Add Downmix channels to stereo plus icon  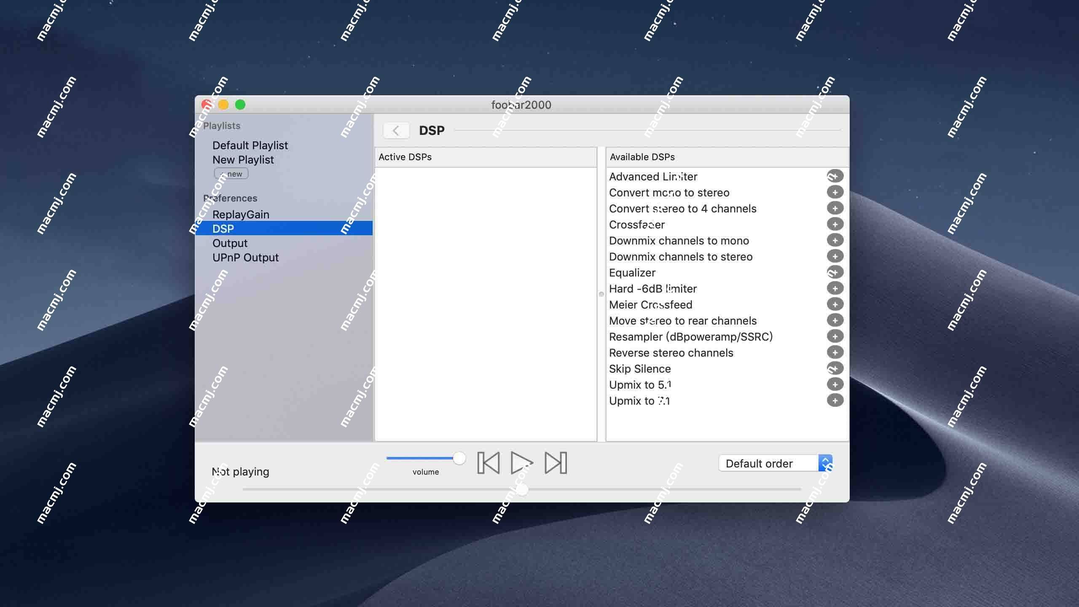coord(835,256)
